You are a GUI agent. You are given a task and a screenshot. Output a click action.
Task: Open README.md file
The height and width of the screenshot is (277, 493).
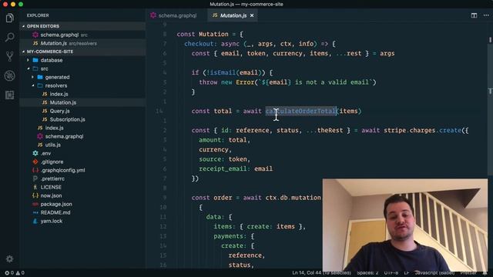tap(55, 212)
